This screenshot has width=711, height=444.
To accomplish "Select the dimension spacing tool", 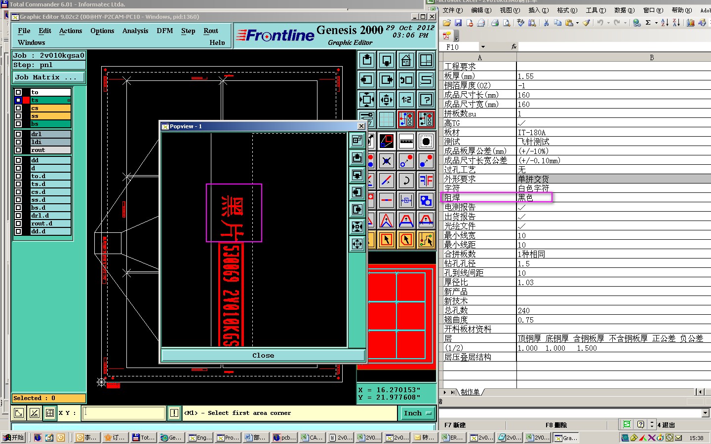I will pos(406,200).
